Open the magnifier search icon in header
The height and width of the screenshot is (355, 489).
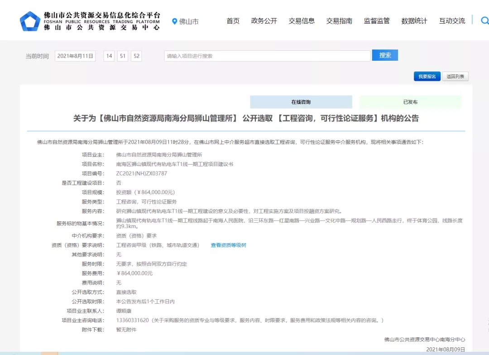pos(484,20)
